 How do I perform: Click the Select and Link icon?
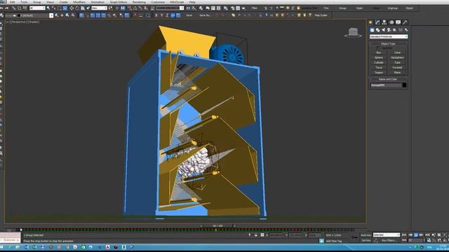pos(14,8)
